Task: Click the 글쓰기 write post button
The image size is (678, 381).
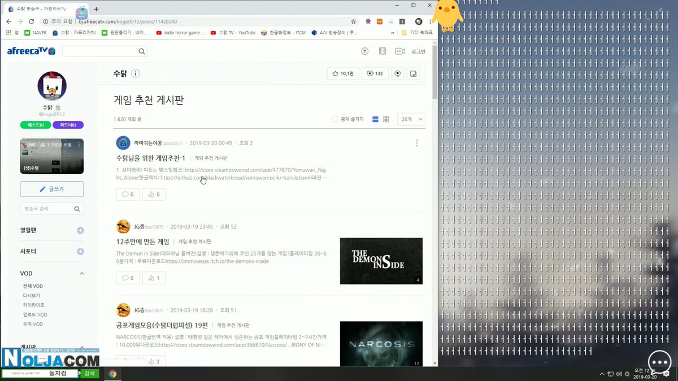Action: tap(52, 189)
